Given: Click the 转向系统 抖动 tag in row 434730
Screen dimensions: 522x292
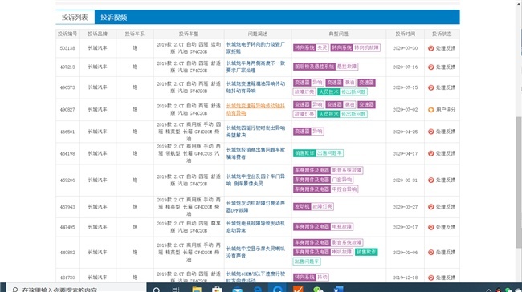Looking at the screenshot, I should click(x=311, y=277).
